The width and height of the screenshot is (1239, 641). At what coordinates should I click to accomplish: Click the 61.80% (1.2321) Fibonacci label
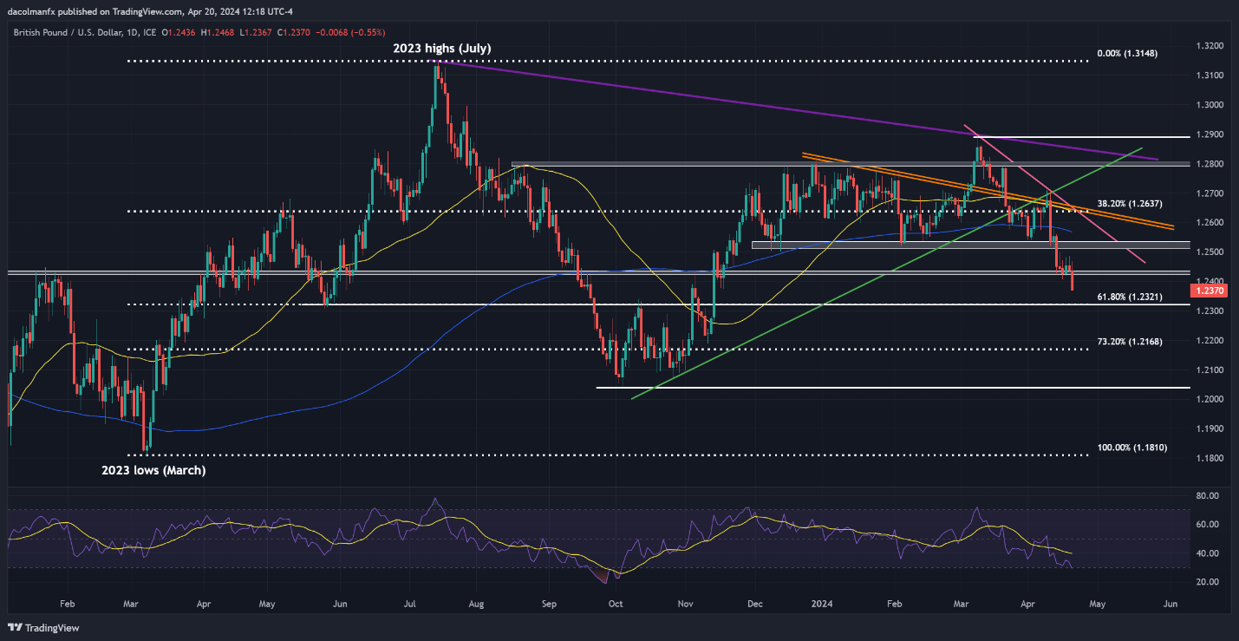coord(1127,297)
